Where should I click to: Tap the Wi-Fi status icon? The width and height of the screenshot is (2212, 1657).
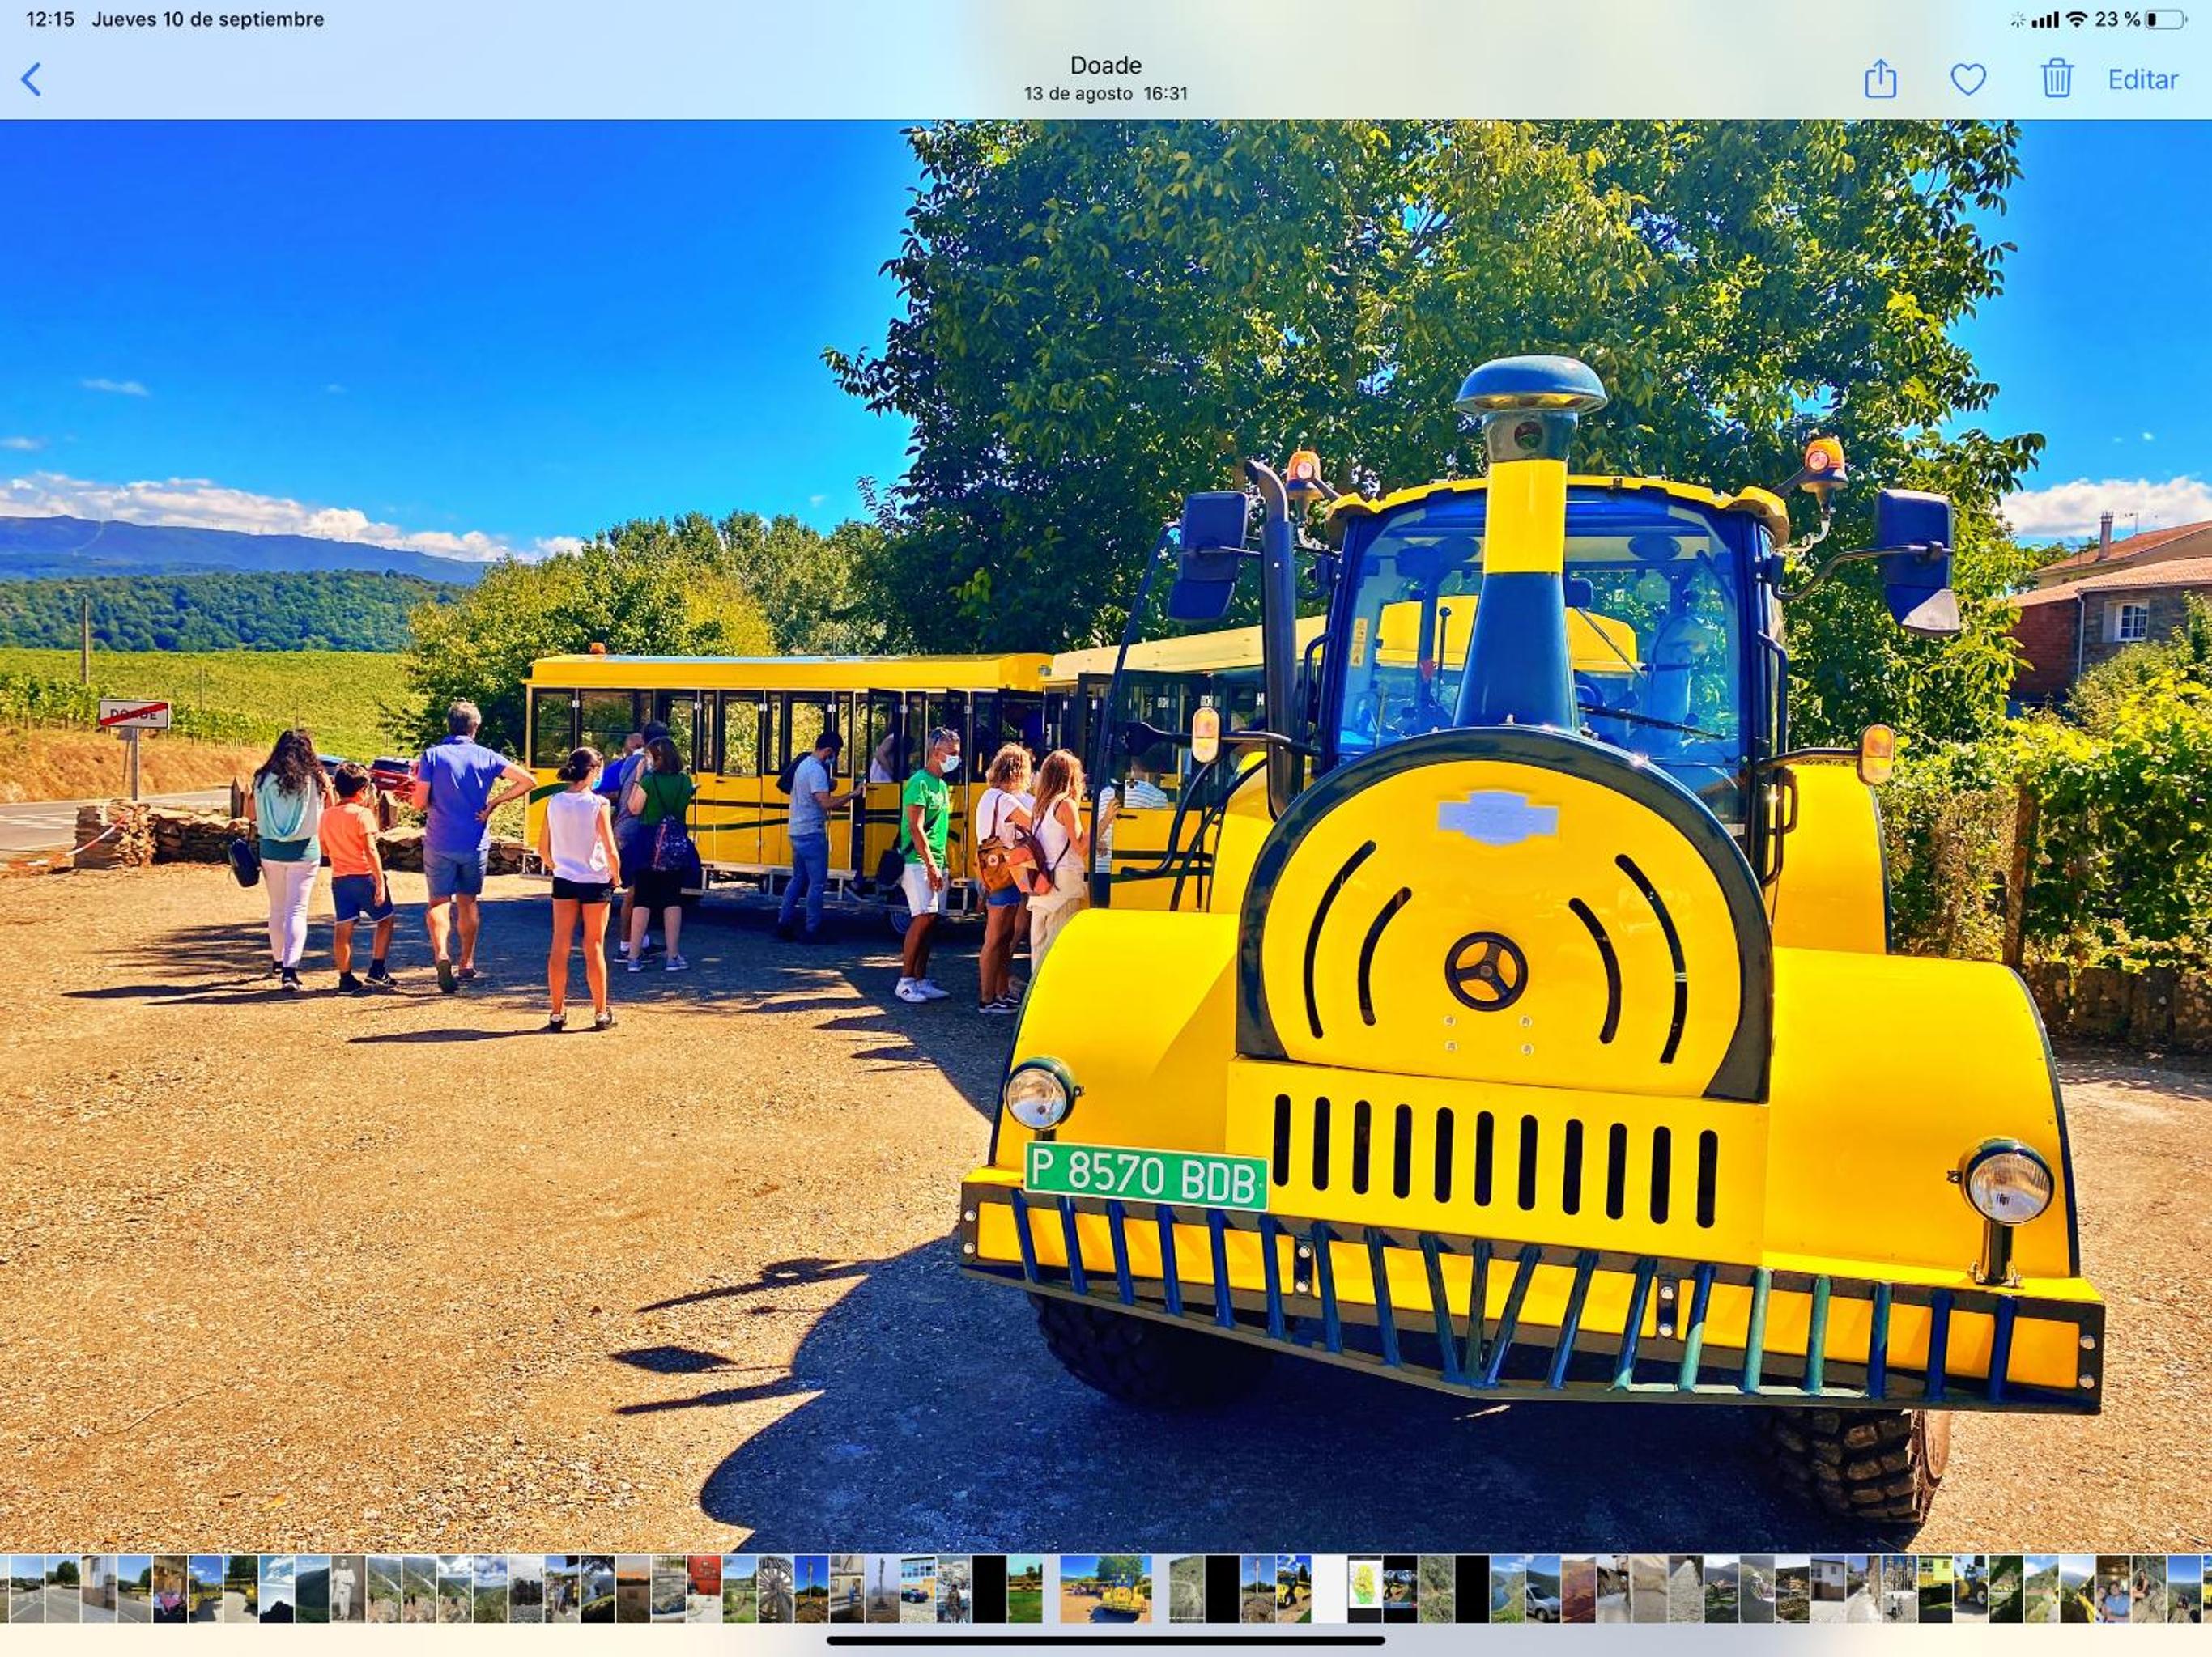coord(2076,19)
